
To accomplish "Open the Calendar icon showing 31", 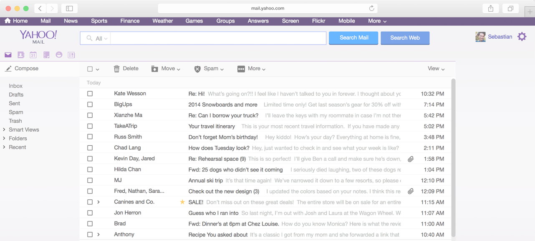I will (33, 55).
